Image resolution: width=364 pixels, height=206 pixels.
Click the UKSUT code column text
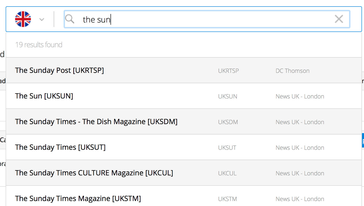point(227,148)
